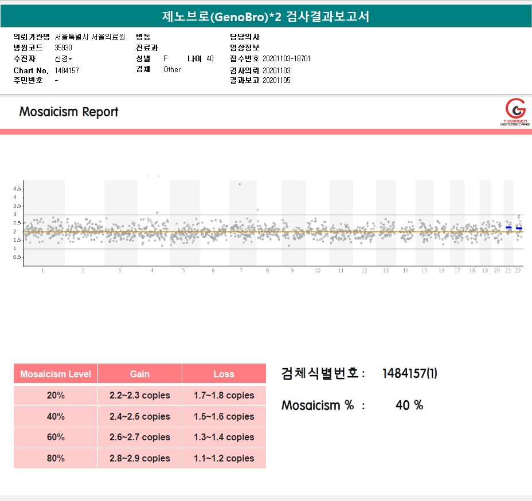Click the 1.3~1.4 copies loss cell

[224, 437]
